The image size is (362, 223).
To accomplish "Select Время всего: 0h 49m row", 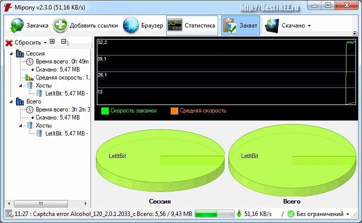I will point(62,61).
